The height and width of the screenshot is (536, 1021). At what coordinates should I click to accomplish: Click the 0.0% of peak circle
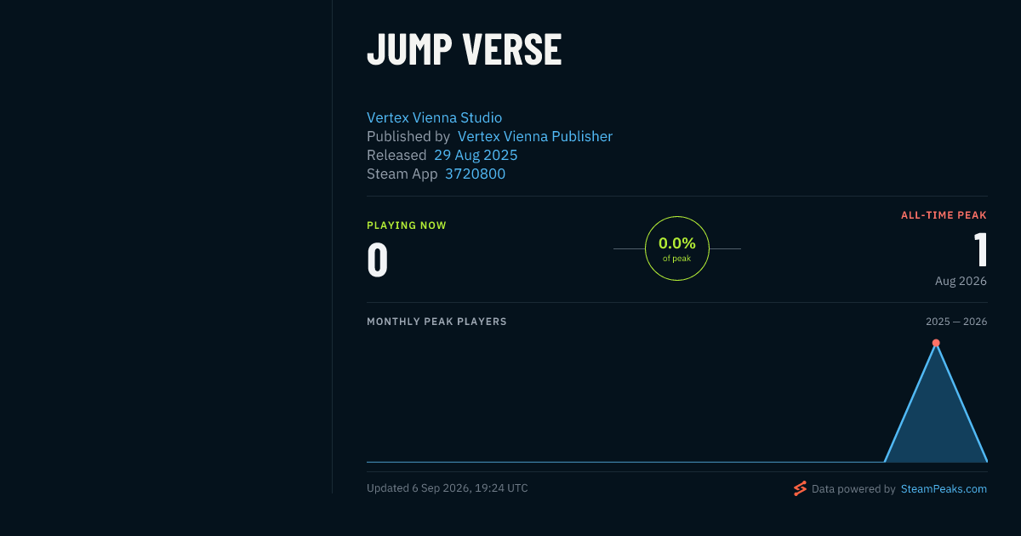pyautogui.click(x=677, y=248)
